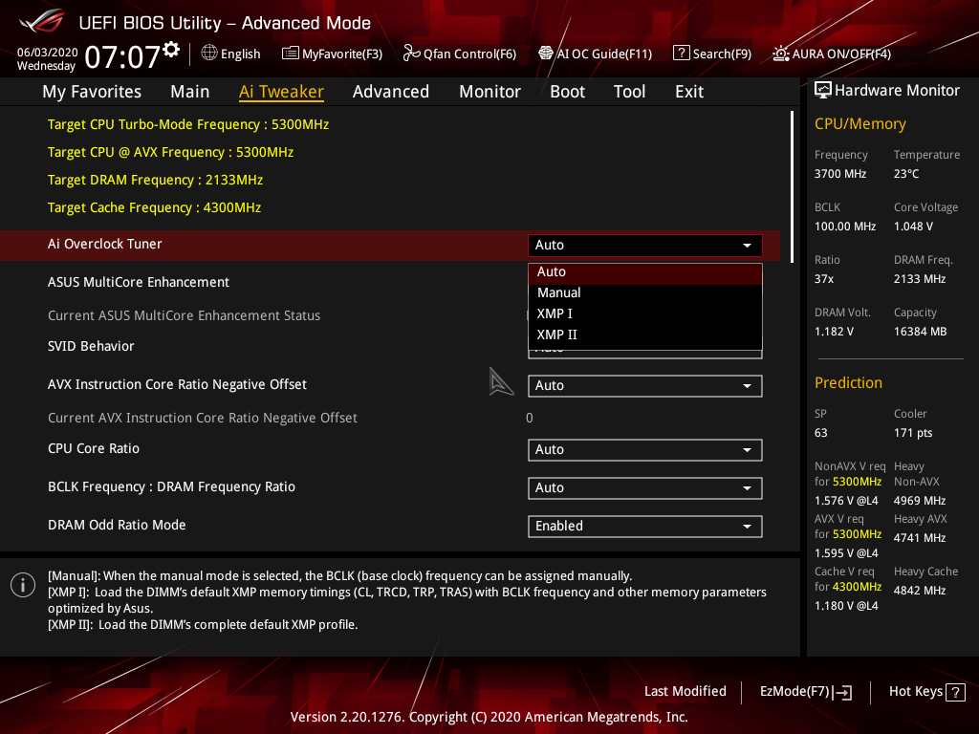979x734 pixels.
Task: Open the Monitor menu section
Action: click(x=489, y=91)
